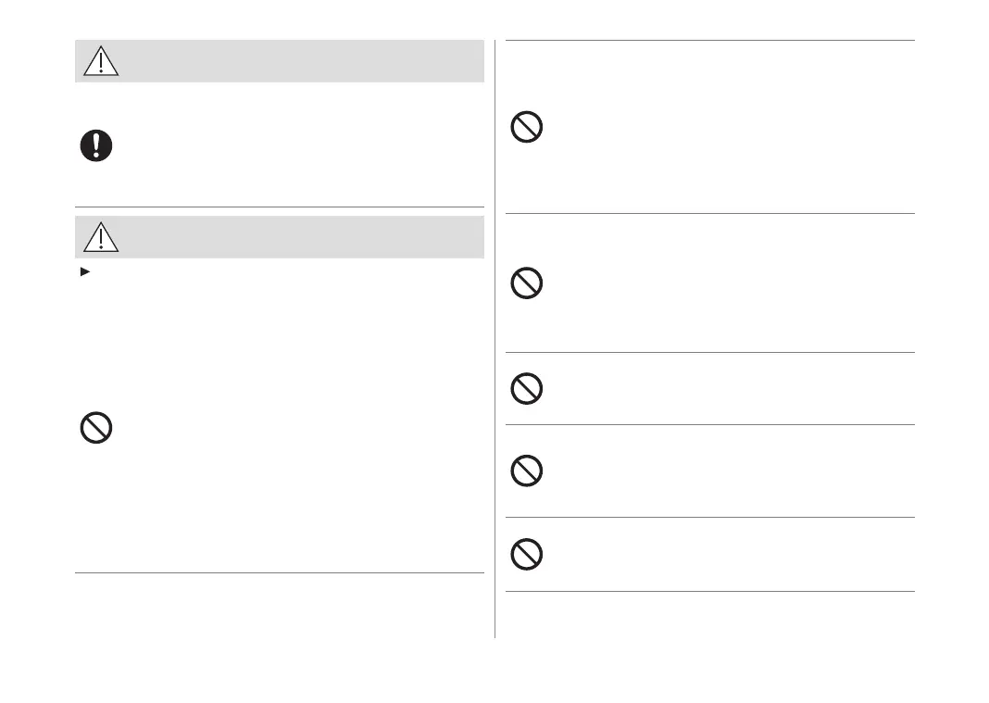Click the divider between the first and second right-column prohibition symbols
This screenshot has height=703, width=989.
pyautogui.click(x=710, y=214)
